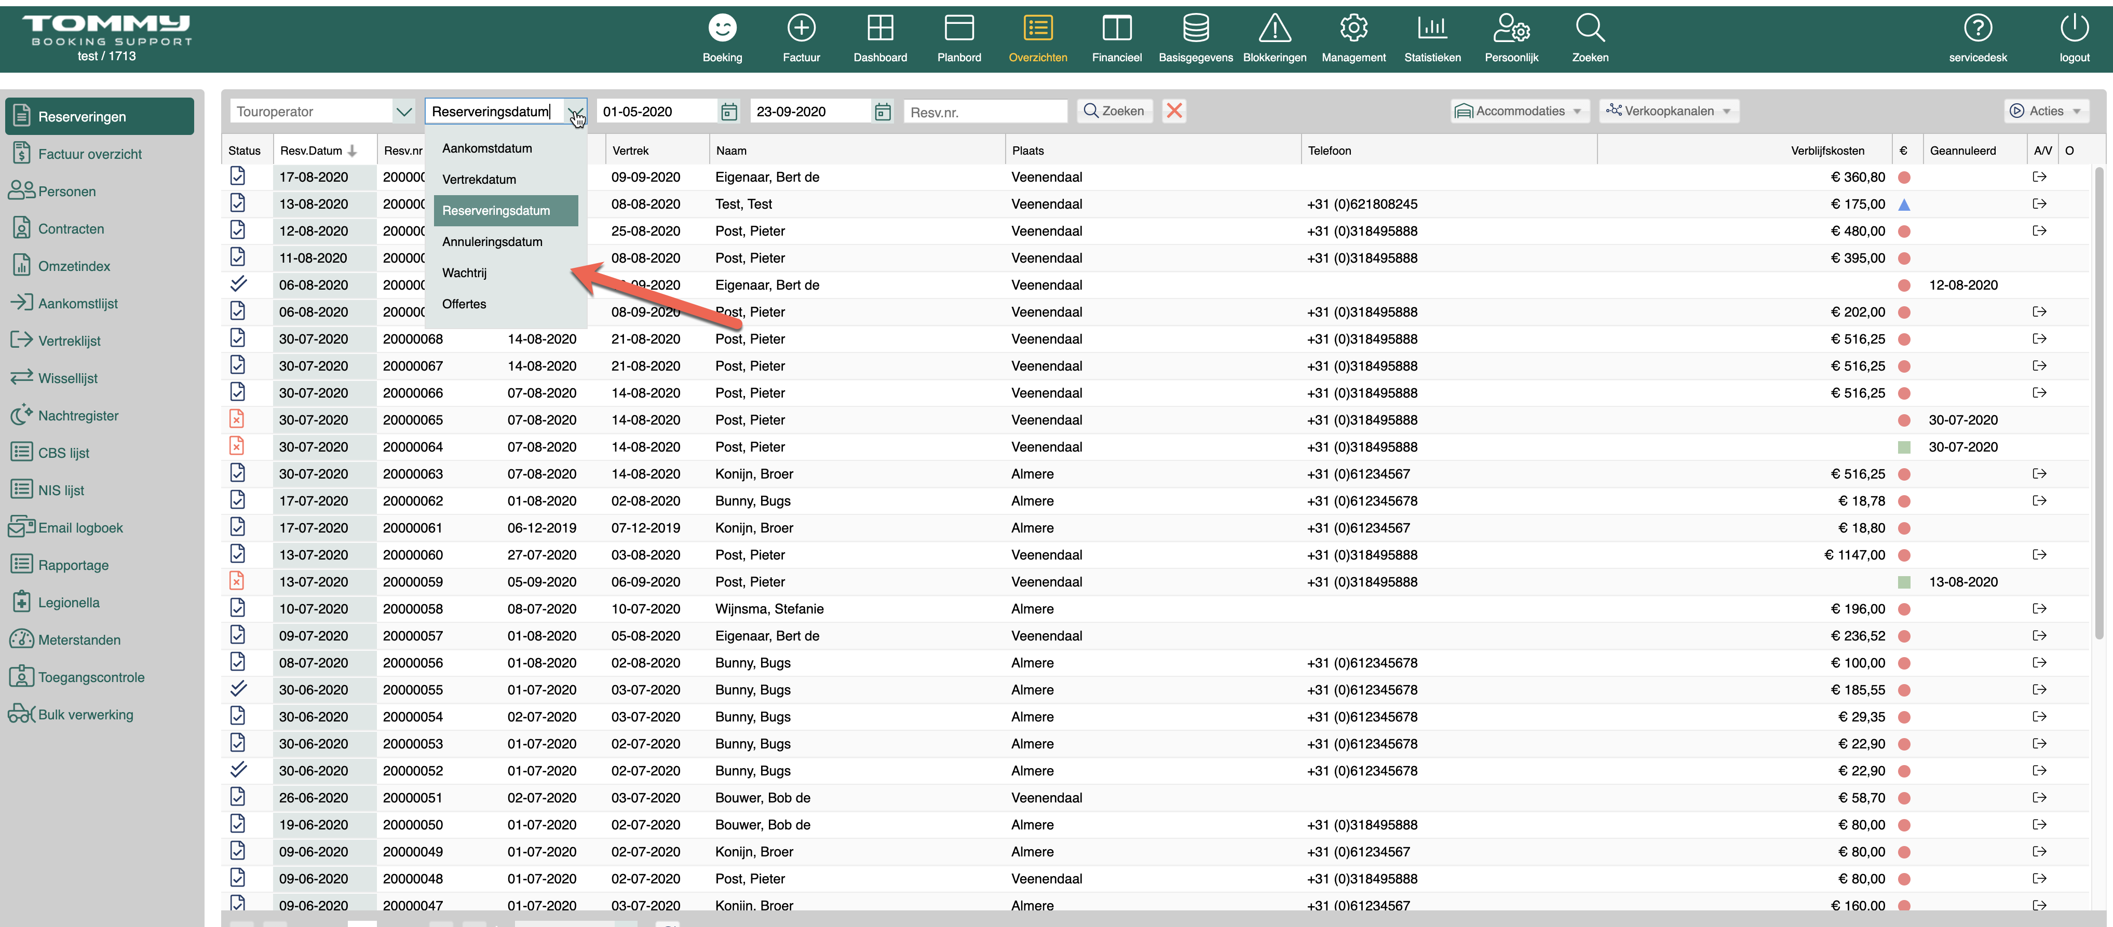Open the Blokkeringen warning icon
This screenshot has width=2113, height=927.
coord(1275,28)
